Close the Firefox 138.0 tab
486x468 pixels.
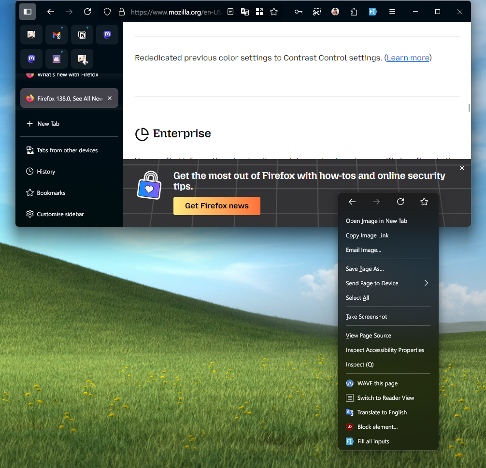coord(110,98)
